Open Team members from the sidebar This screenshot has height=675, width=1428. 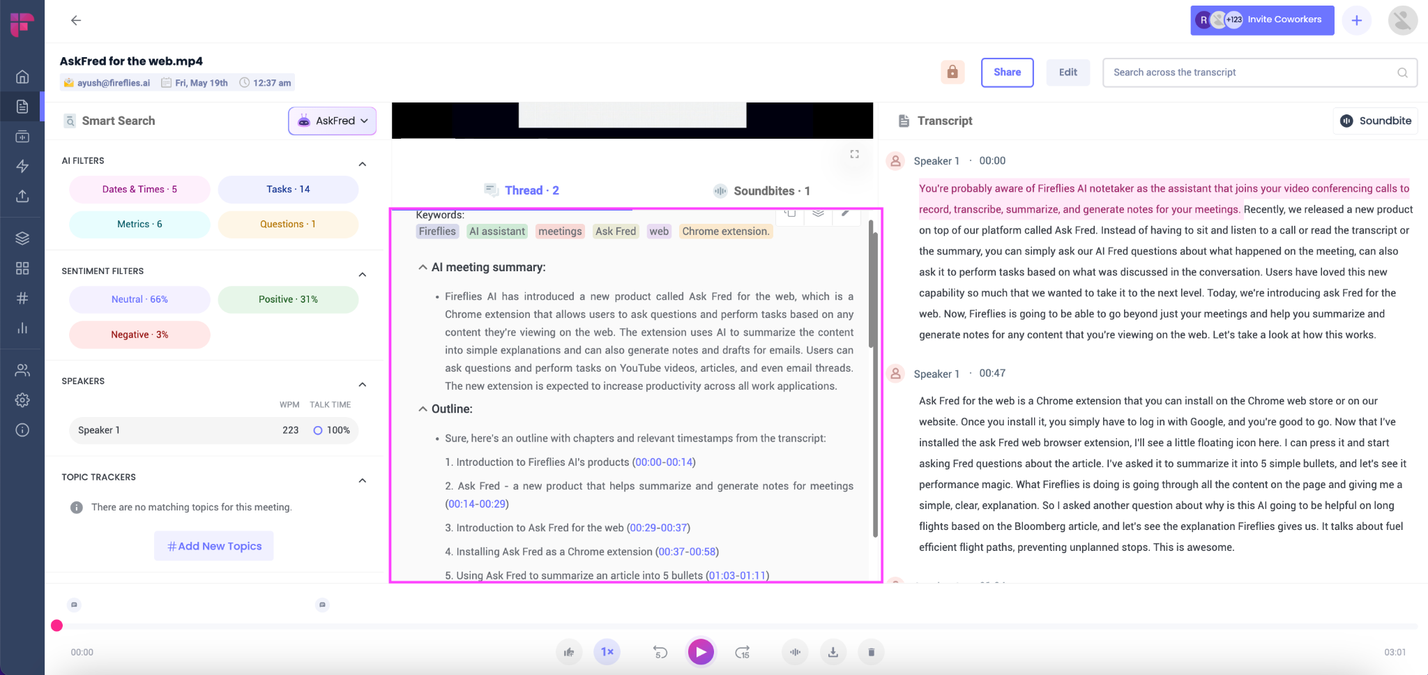click(x=22, y=370)
